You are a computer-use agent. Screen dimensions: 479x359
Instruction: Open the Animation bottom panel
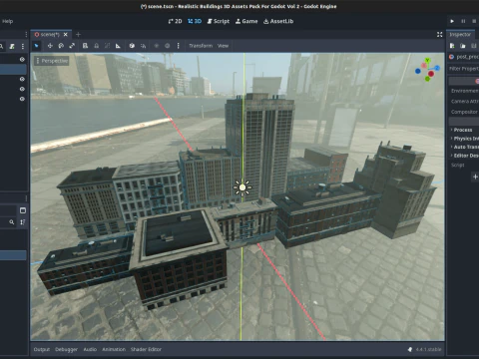tap(114, 349)
